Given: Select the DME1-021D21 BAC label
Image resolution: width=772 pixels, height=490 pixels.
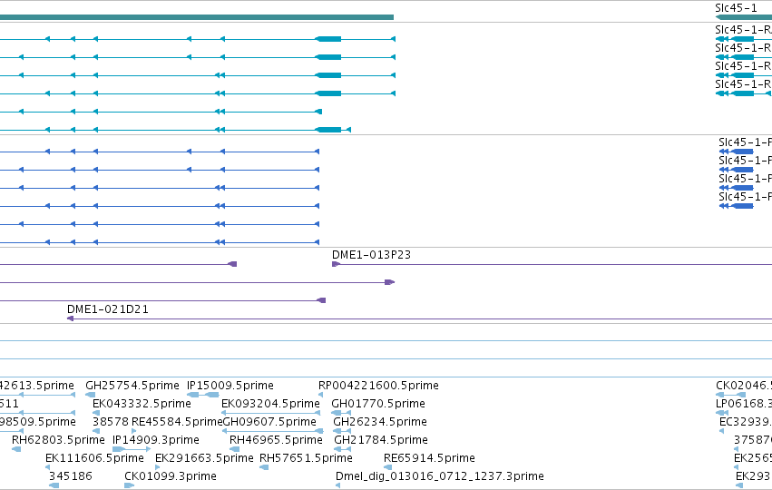Looking at the screenshot, I should [x=108, y=309].
